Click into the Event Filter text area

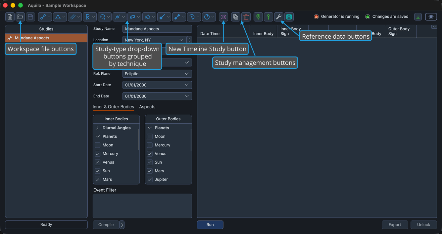pyautogui.click(x=142, y=206)
